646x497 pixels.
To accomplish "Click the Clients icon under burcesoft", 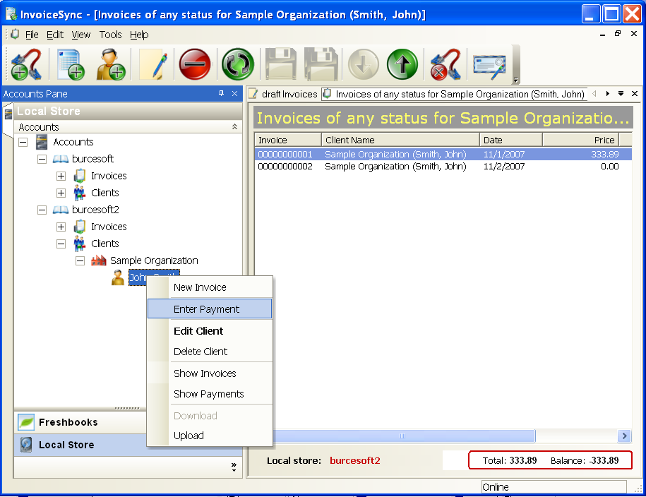I will (x=80, y=193).
